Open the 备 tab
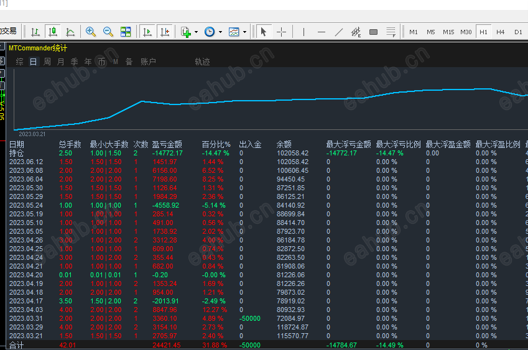This screenshot has width=528, height=350. [129, 62]
